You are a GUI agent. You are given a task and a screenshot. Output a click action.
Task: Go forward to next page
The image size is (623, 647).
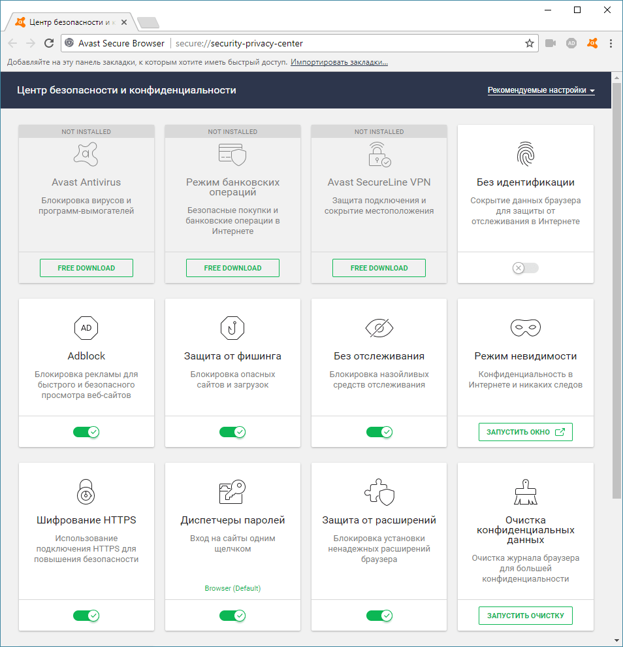click(31, 43)
